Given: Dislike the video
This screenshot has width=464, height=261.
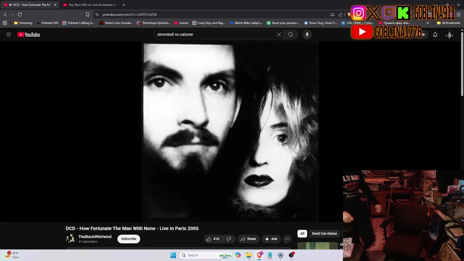Looking at the screenshot, I should point(229,239).
